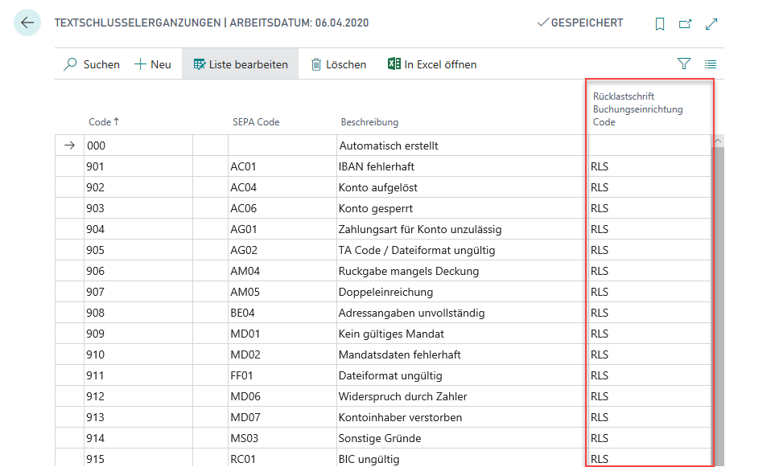Click the bookmark icon in header
Screen dimensions: 779x467
coord(660,24)
